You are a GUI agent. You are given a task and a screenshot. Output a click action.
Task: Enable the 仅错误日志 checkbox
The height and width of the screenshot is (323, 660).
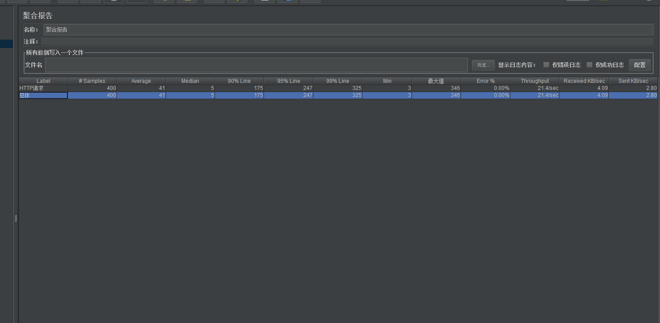pos(546,65)
